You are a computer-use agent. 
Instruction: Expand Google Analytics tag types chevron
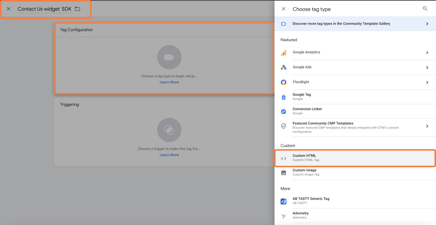tap(427, 53)
